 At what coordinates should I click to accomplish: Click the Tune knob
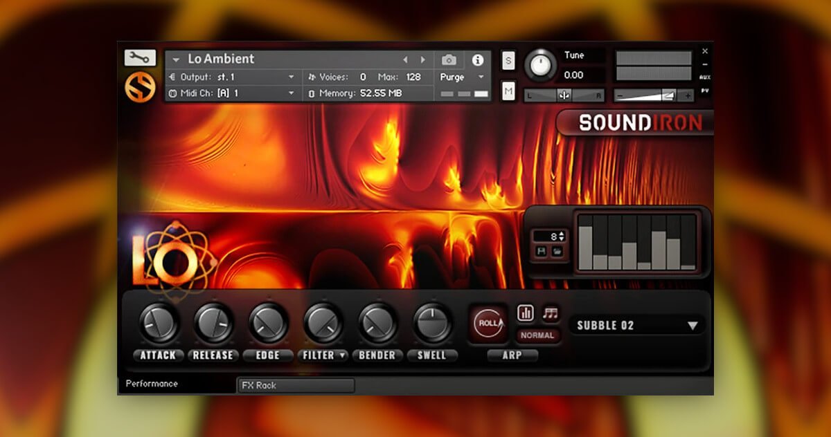point(540,66)
